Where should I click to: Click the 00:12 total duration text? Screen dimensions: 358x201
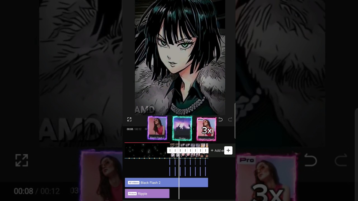[x=138, y=129]
